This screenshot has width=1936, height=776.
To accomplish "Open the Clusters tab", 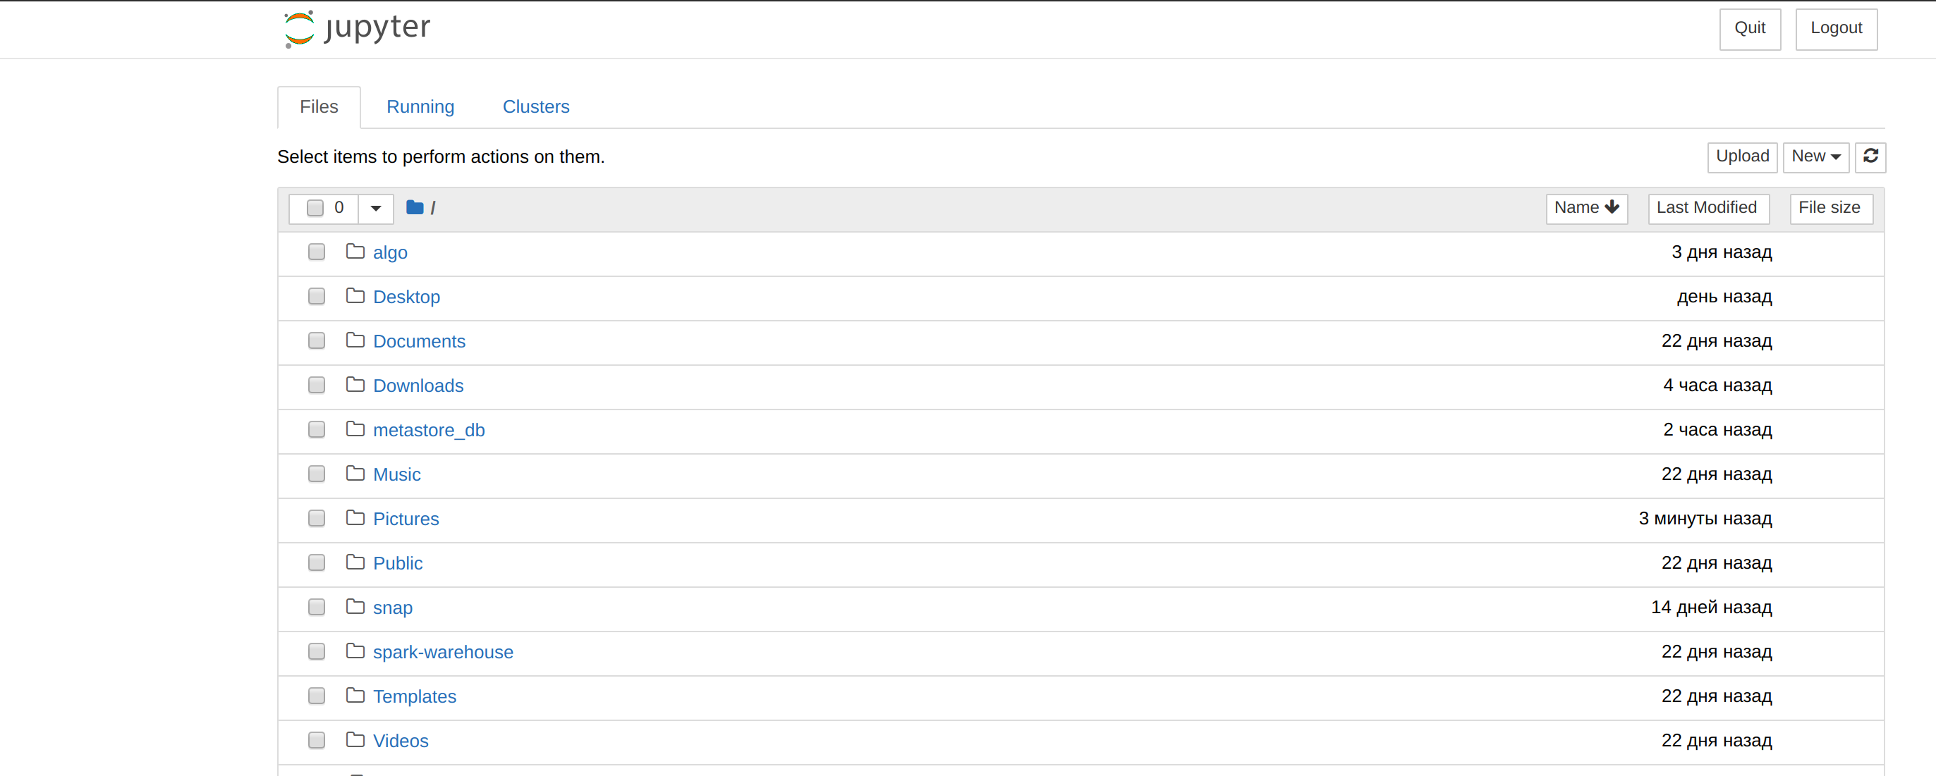I will [536, 106].
